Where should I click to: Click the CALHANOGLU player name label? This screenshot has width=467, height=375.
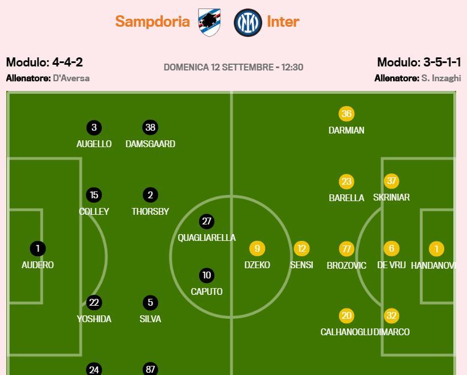click(x=346, y=332)
